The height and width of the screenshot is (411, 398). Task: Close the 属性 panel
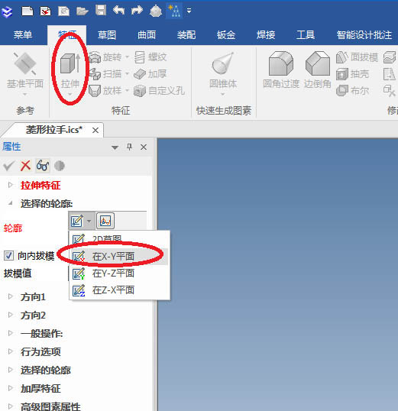[x=144, y=147]
